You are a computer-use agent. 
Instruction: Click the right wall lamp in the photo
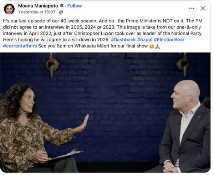click(x=183, y=65)
